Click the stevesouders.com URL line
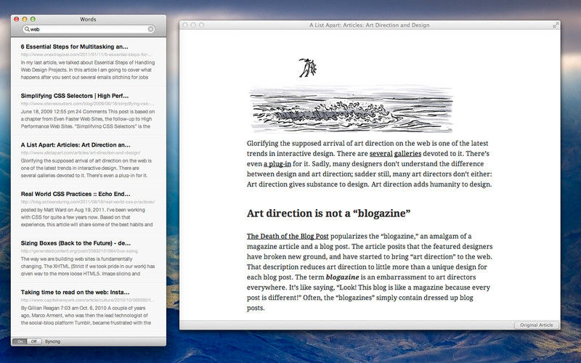Screen dimensions: 581x363 point(87,104)
